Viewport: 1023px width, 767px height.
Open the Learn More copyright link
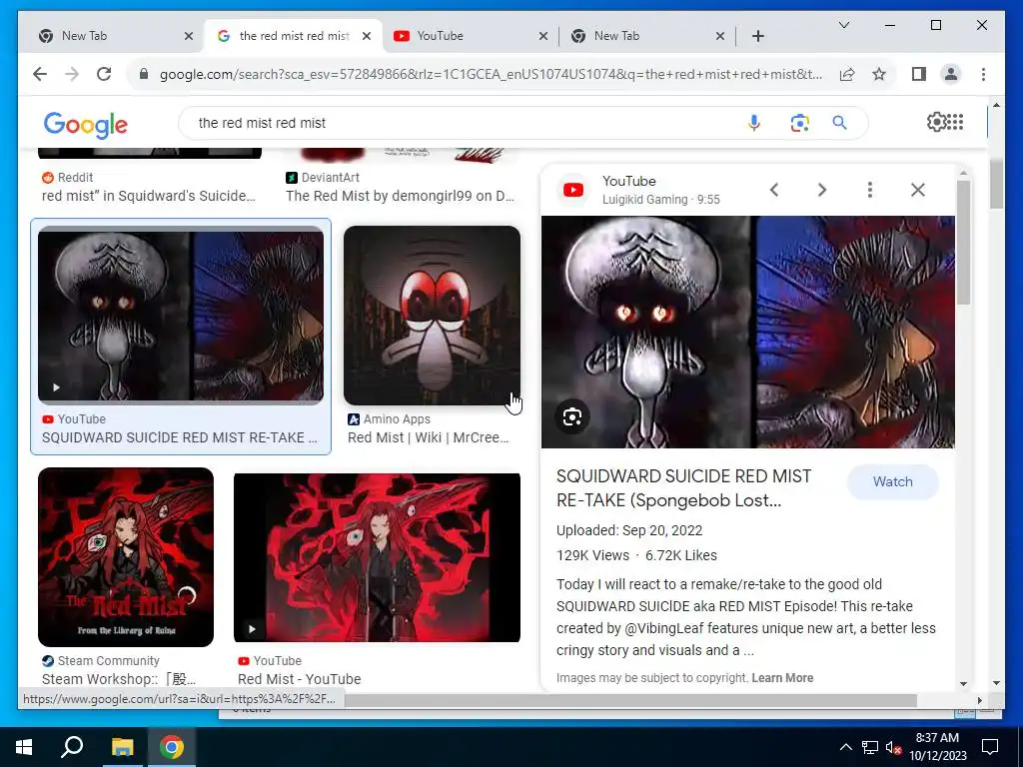tap(782, 678)
